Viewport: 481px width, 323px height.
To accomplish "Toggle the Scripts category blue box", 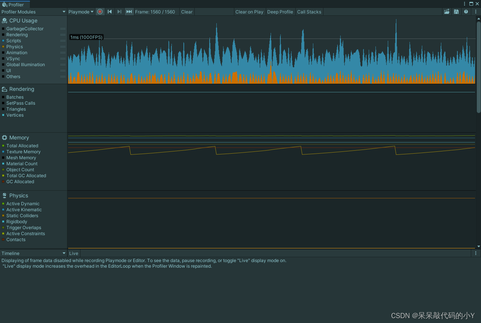I will tap(3, 41).
